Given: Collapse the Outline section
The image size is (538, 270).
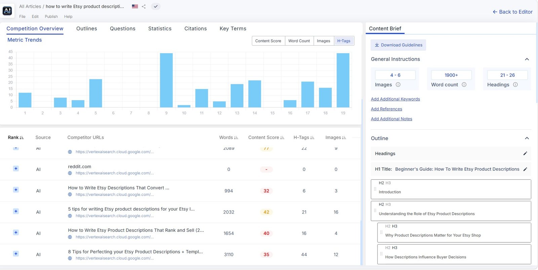Looking at the screenshot, I should click(527, 138).
